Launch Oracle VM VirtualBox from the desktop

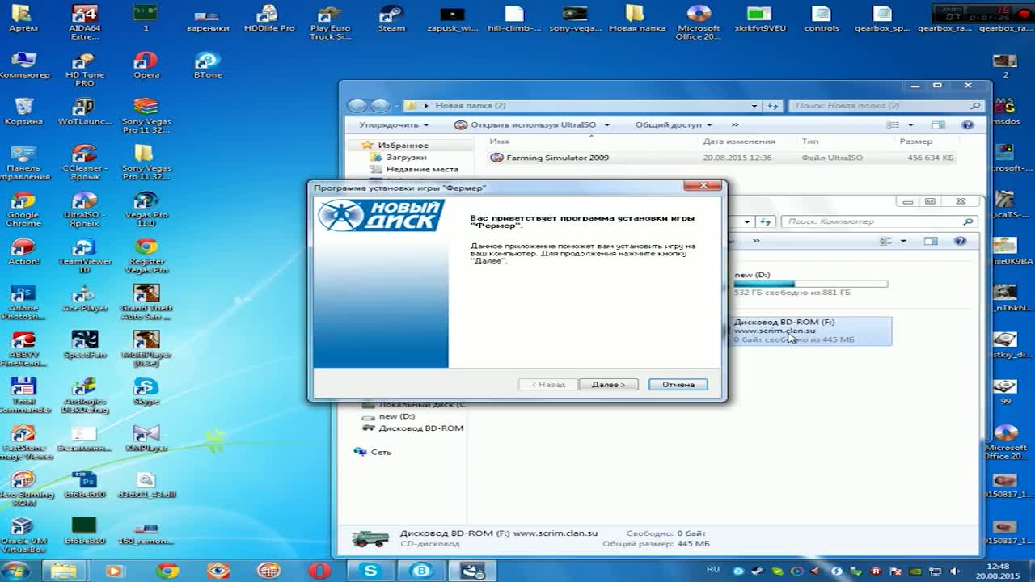pos(23,536)
